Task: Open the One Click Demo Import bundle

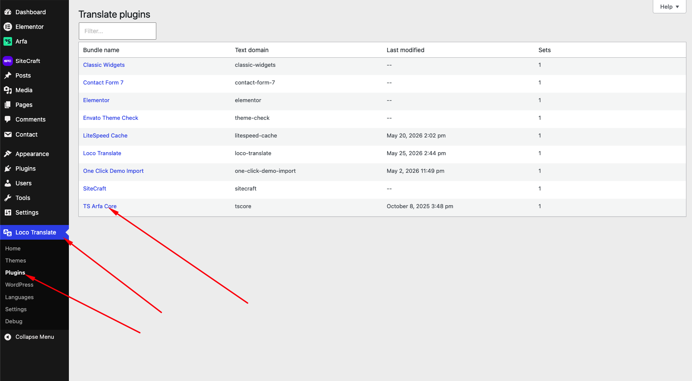Action: coord(113,171)
